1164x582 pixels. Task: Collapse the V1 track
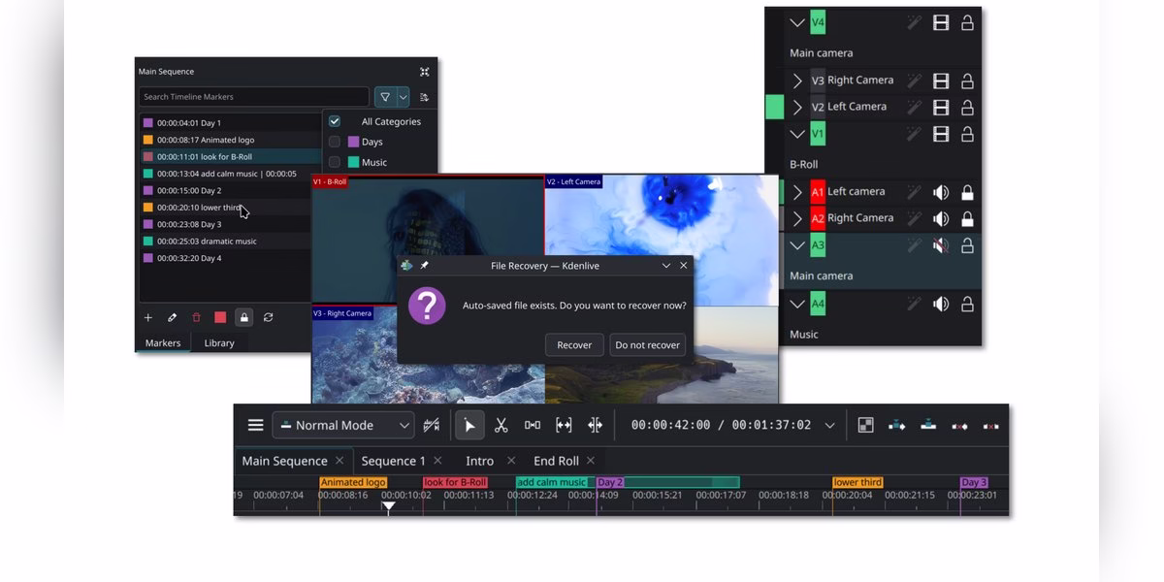click(797, 134)
